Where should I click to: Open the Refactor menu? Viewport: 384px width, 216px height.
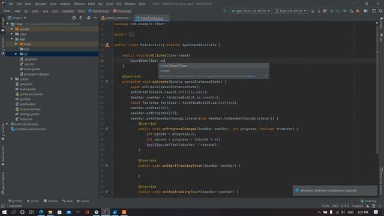pos(79,4)
